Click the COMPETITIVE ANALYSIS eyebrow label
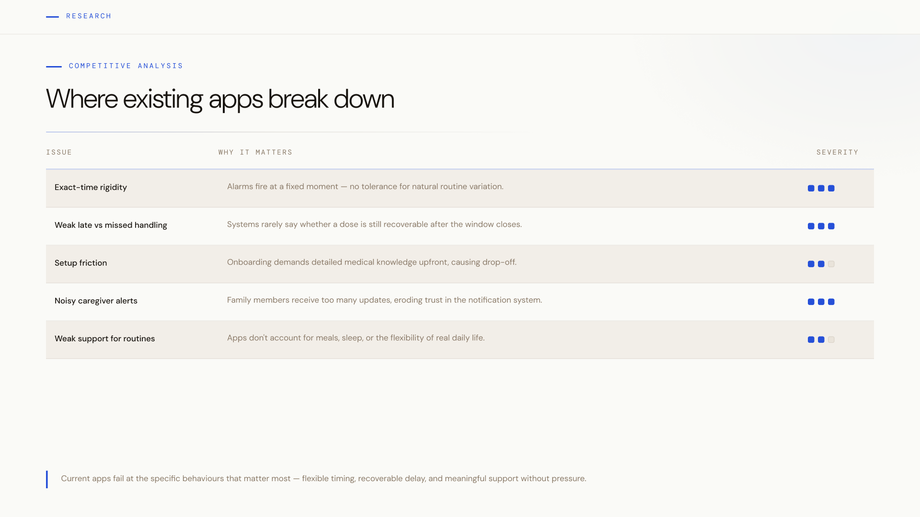Image resolution: width=920 pixels, height=517 pixels. 126,66
